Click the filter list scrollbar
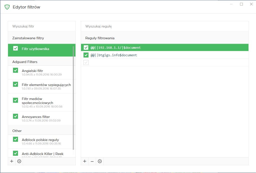This screenshot has width=256, height=173. 73,98
